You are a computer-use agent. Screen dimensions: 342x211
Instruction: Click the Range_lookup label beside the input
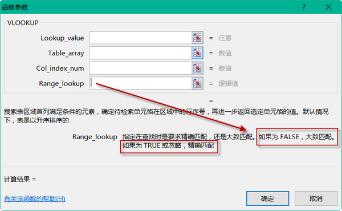(x=62, y=84)
